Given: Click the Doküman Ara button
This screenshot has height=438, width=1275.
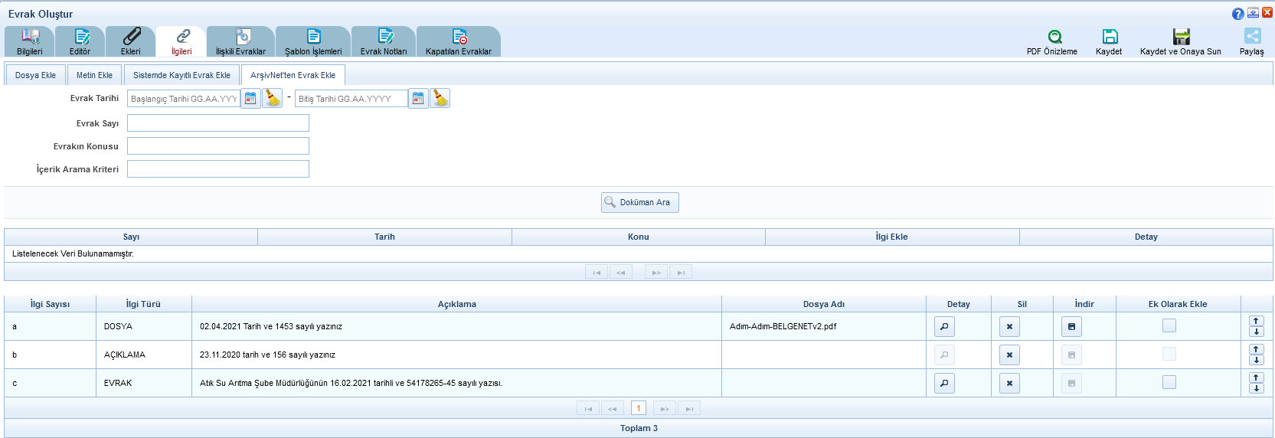Looking at the screenshot, I should coord(640,202).
